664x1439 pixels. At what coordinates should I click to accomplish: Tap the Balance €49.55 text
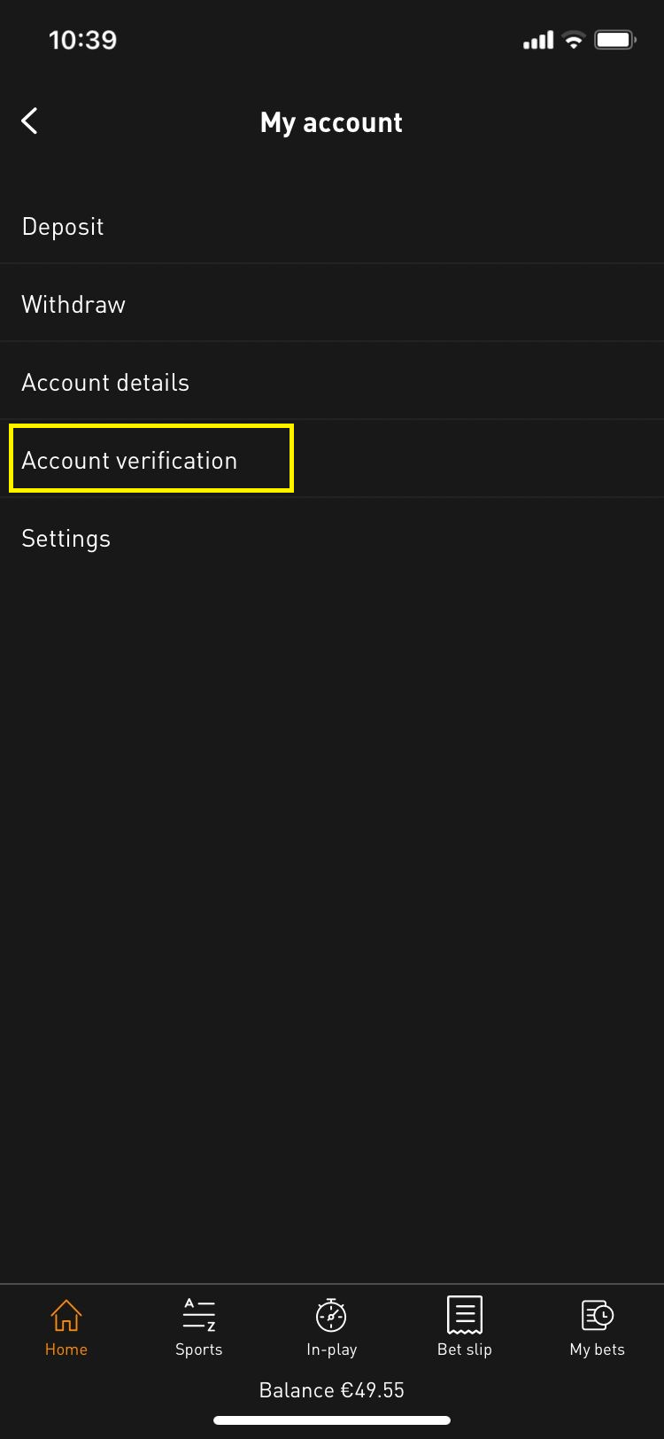point(332,1390)
